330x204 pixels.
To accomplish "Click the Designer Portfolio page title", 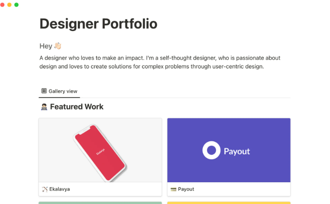I will [x=98, y=24].
